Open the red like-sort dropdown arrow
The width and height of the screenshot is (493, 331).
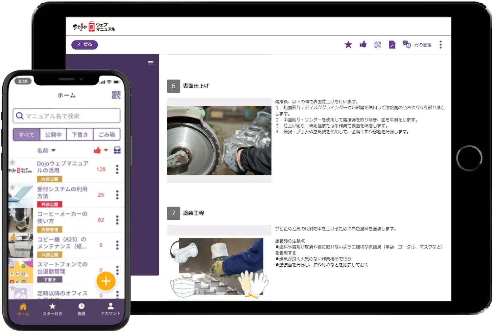pos(106,150)
